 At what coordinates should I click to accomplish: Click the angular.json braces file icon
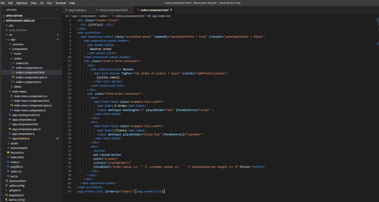click(6, 195)
